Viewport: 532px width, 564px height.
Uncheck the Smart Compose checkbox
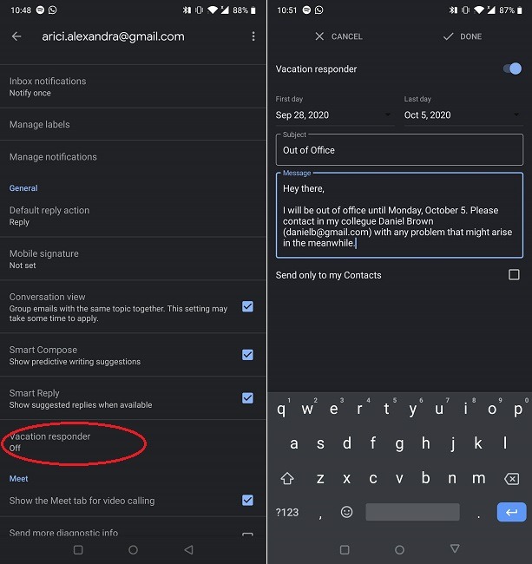coord(247,355)
